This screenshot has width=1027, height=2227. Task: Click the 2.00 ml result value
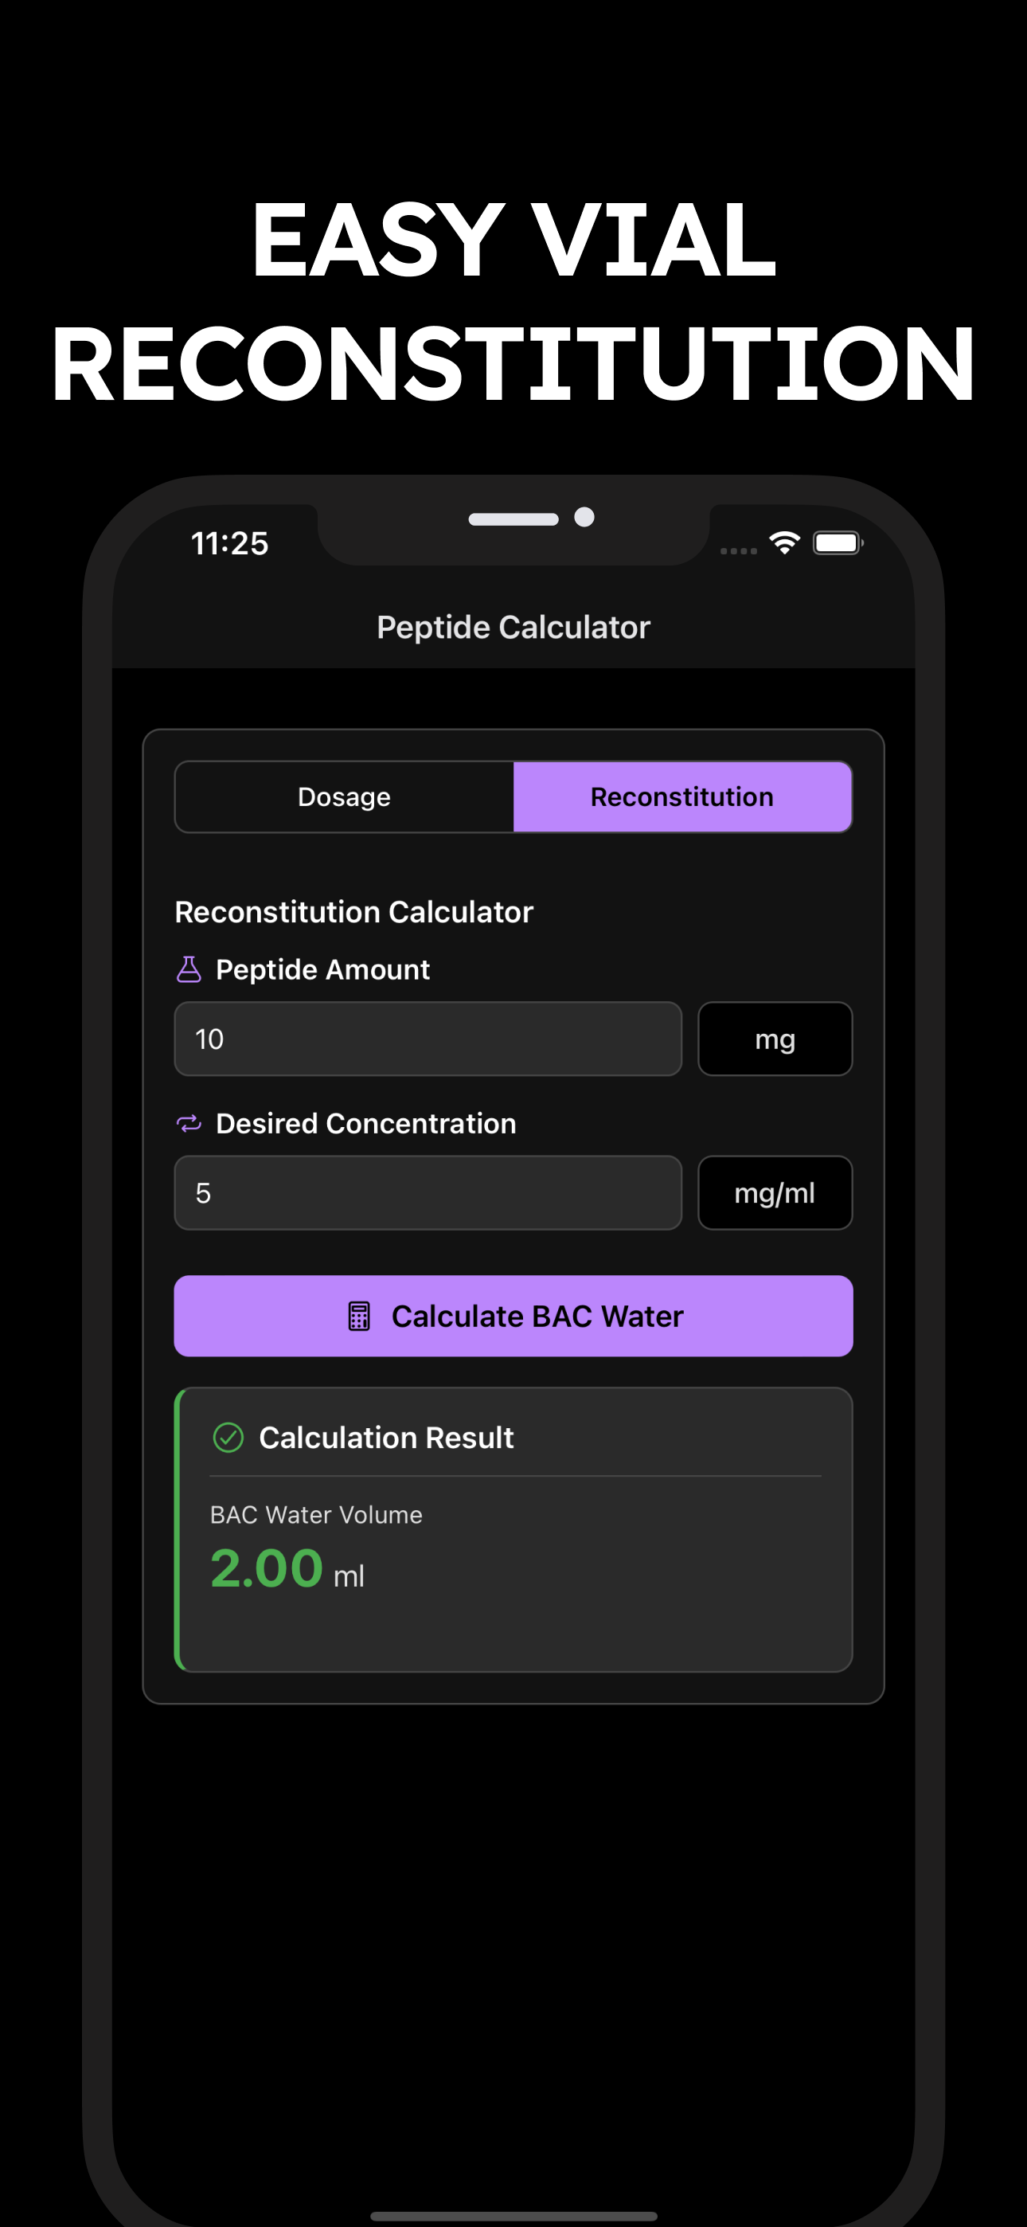click(x=287, y=1569)
